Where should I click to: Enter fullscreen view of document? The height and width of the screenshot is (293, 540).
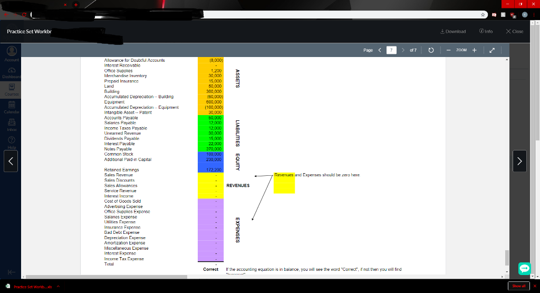click(x=492, y=50)
